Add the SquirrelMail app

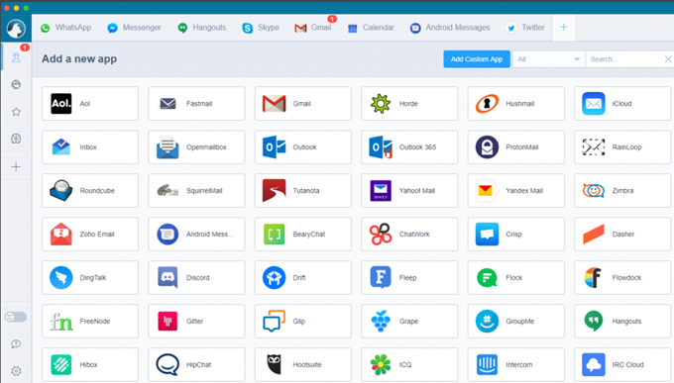[196, 191]
